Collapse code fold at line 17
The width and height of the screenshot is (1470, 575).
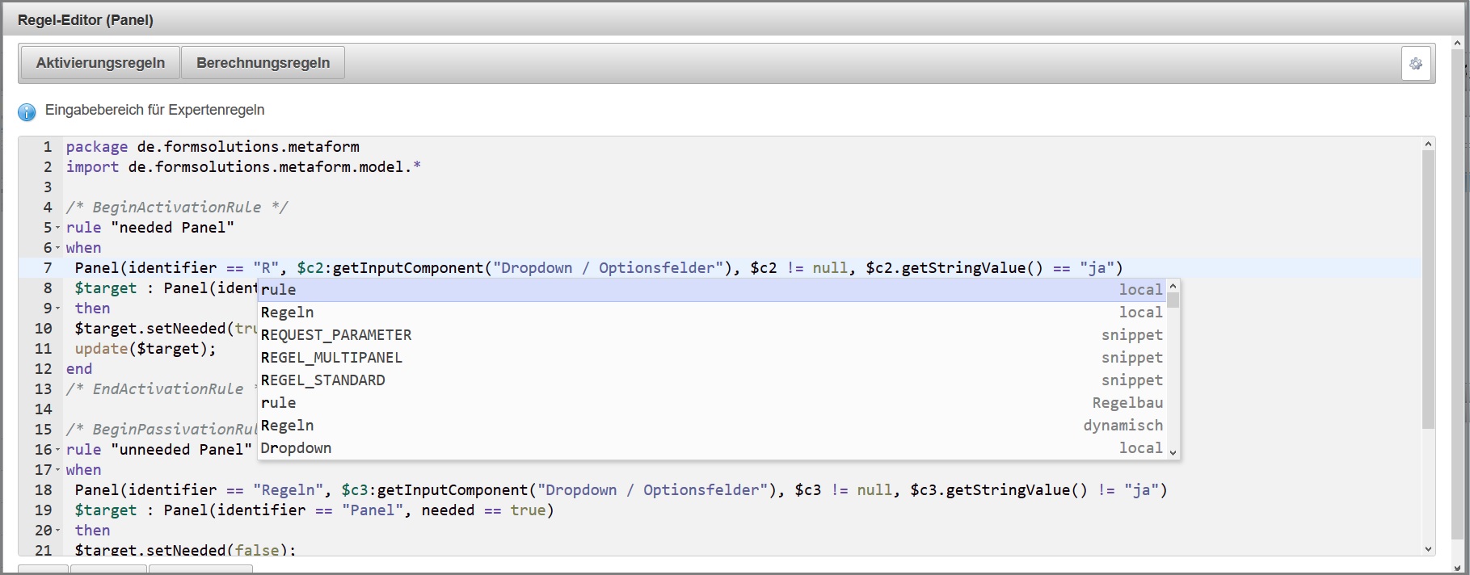57,470
